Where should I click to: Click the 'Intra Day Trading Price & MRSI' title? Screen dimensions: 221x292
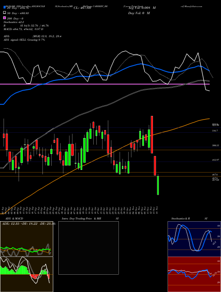point(90,219)
